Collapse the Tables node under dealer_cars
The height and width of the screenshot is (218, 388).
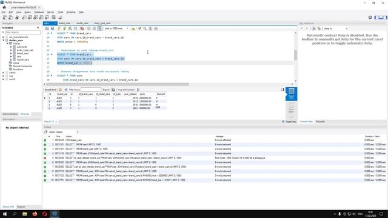pyautogui.click(x=7, y=44)
